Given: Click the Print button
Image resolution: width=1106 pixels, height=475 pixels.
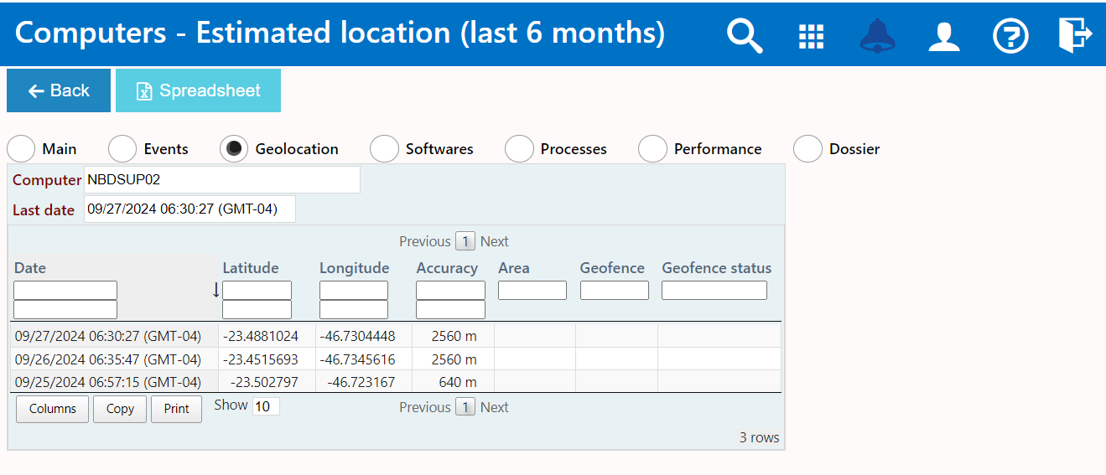Looking at the screenshot, I should (x=176, y=409).
